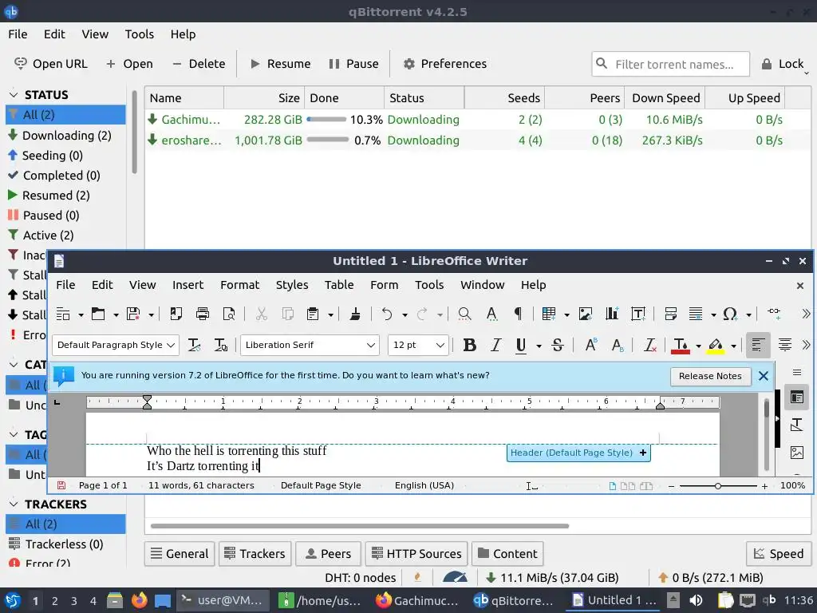This screenshot has height=613, width=817.
Task: Toggle Formatting Marks pilcrow icon
Action: 518,314
